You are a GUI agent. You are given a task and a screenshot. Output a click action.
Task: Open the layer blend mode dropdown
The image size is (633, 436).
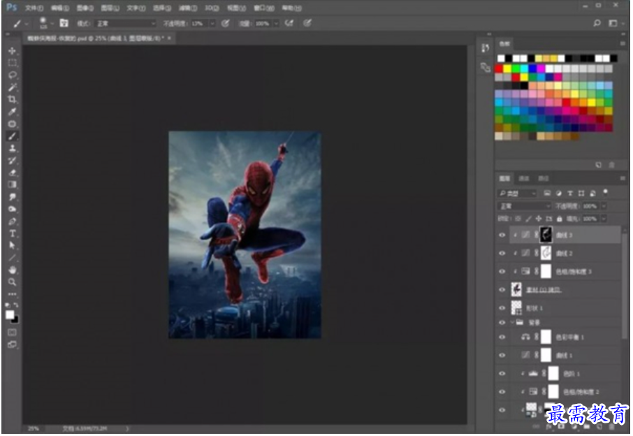[x=525, y=206]
